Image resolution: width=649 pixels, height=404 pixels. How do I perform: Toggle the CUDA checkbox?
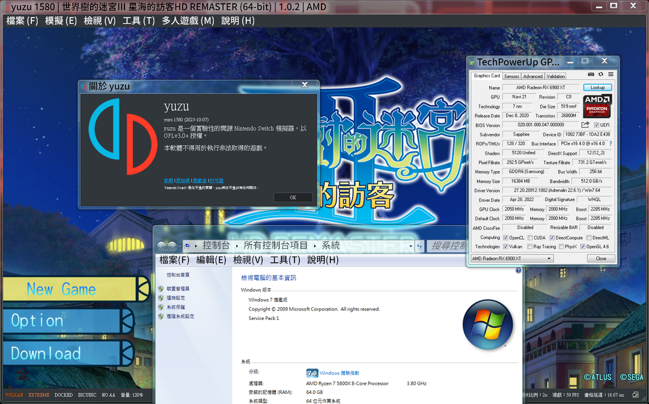[530, 238]
